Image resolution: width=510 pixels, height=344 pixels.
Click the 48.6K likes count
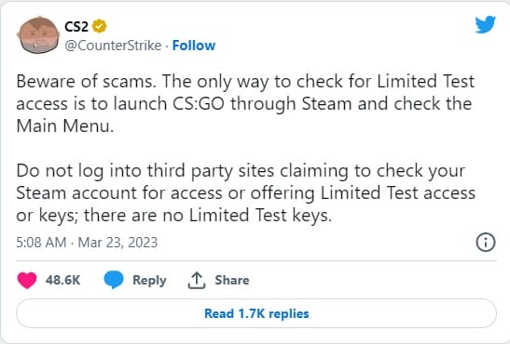tap(62, 280)
